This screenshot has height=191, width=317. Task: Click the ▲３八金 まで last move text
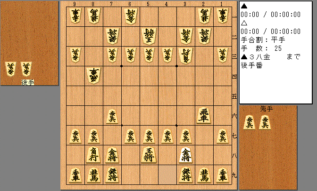pyautogui.click(x=270, y=57)
